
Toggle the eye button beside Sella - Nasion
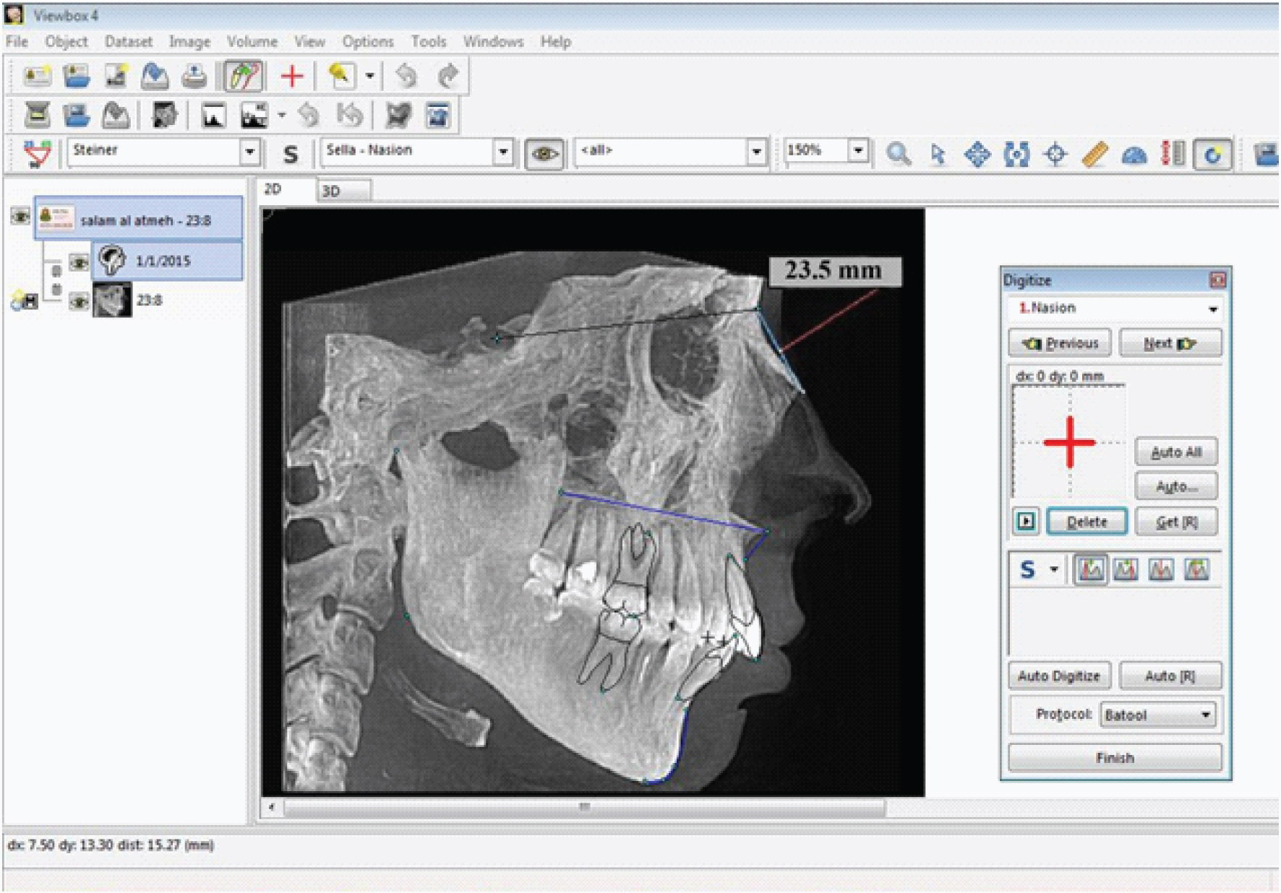coord(544,154)
